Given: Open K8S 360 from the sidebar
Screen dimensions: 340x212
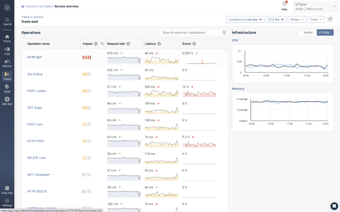Looking at the screenshot, I should (x=7, y=101).
